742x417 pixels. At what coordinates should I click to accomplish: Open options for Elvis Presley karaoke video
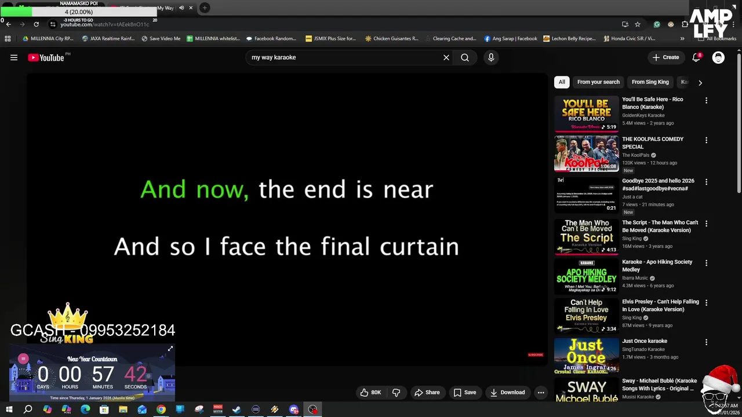pyautogui.click(x=706, y=303)
